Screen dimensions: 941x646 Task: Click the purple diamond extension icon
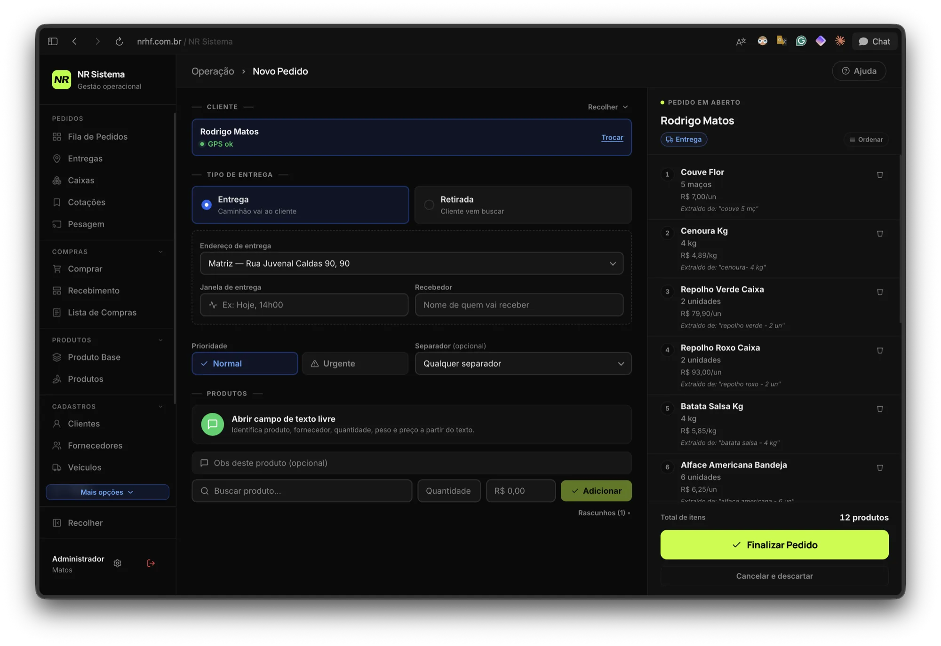coord(821,41)
